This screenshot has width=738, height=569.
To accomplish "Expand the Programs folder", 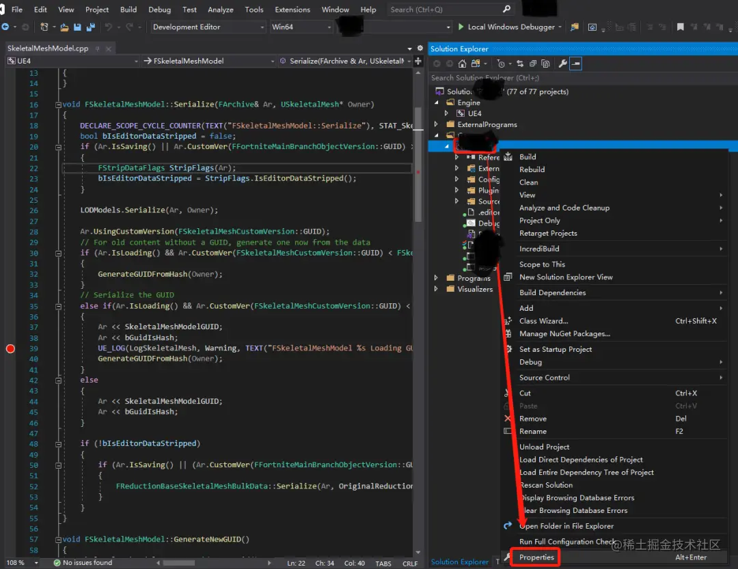I will tap(436, 278).
